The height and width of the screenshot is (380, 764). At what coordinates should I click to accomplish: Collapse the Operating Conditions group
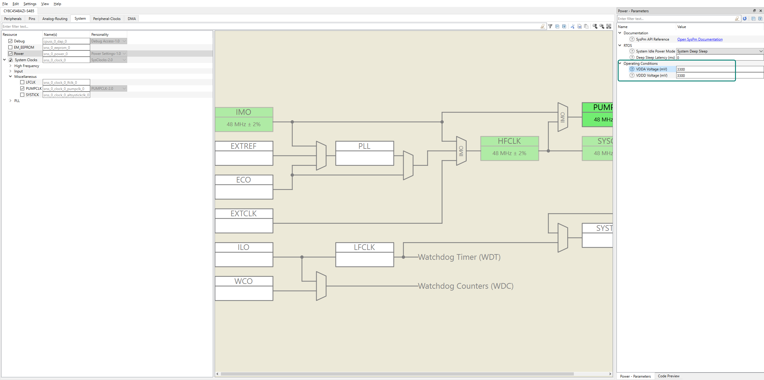pos(620,64)
